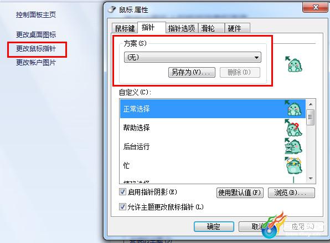This screenshot has width=330, height=243.
Task: Click the 使用默认值 button
Action: tap(240, 193)
